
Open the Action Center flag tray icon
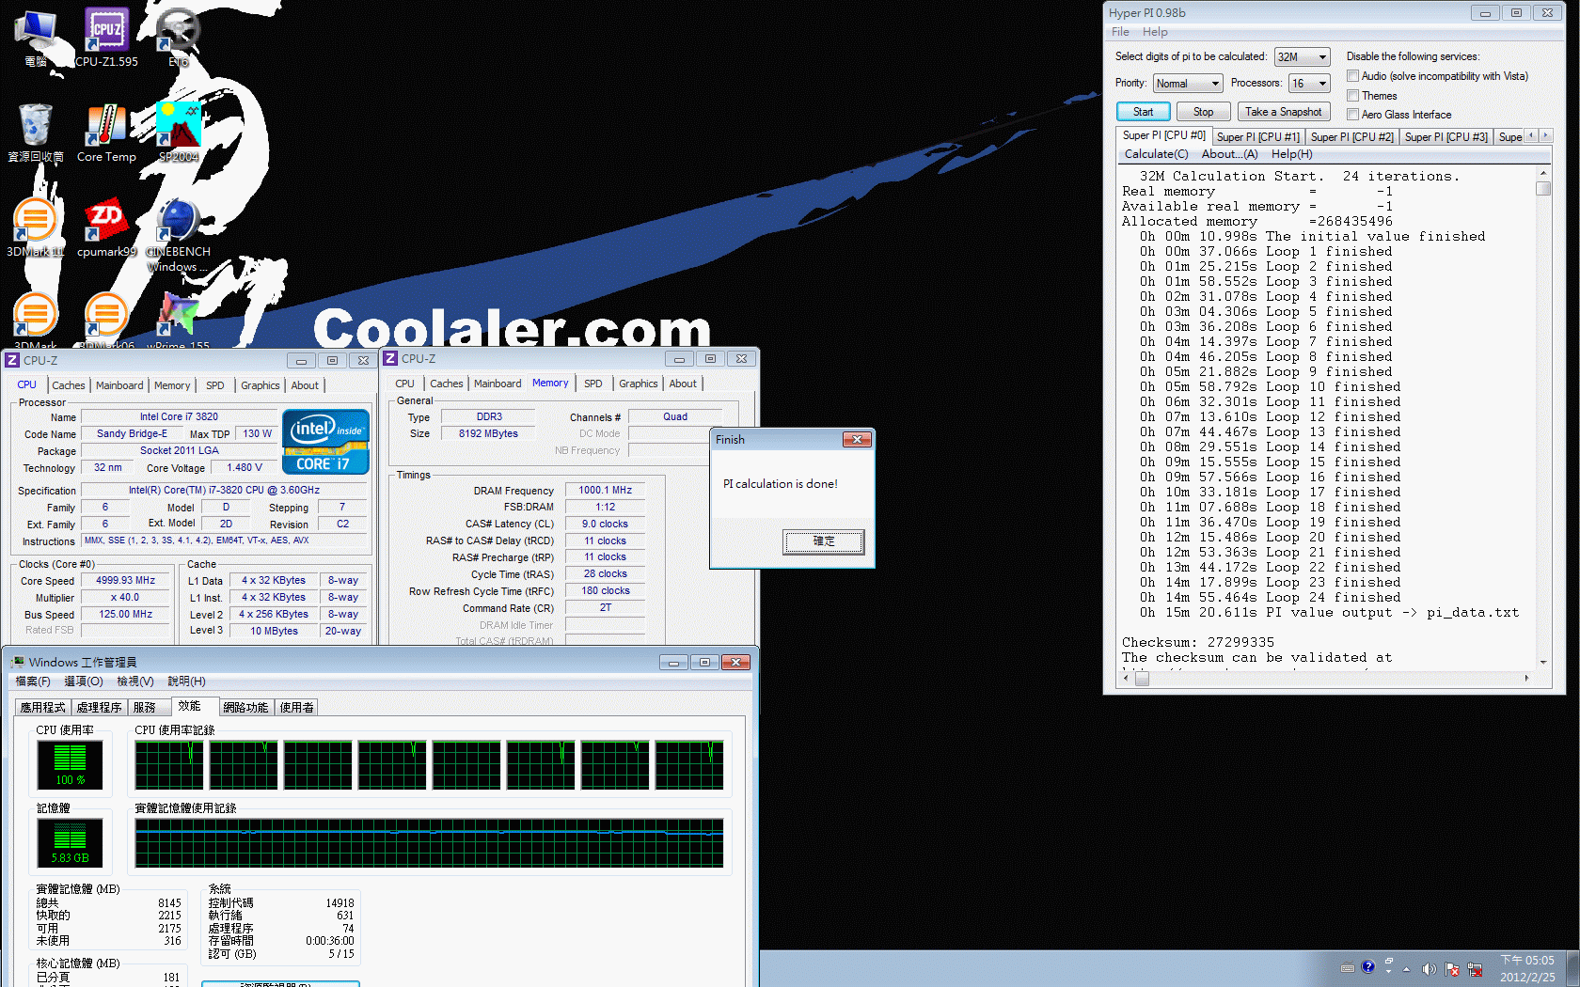[1452, 969]
